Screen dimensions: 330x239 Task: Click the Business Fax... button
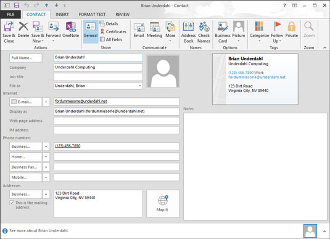[26, 167]
